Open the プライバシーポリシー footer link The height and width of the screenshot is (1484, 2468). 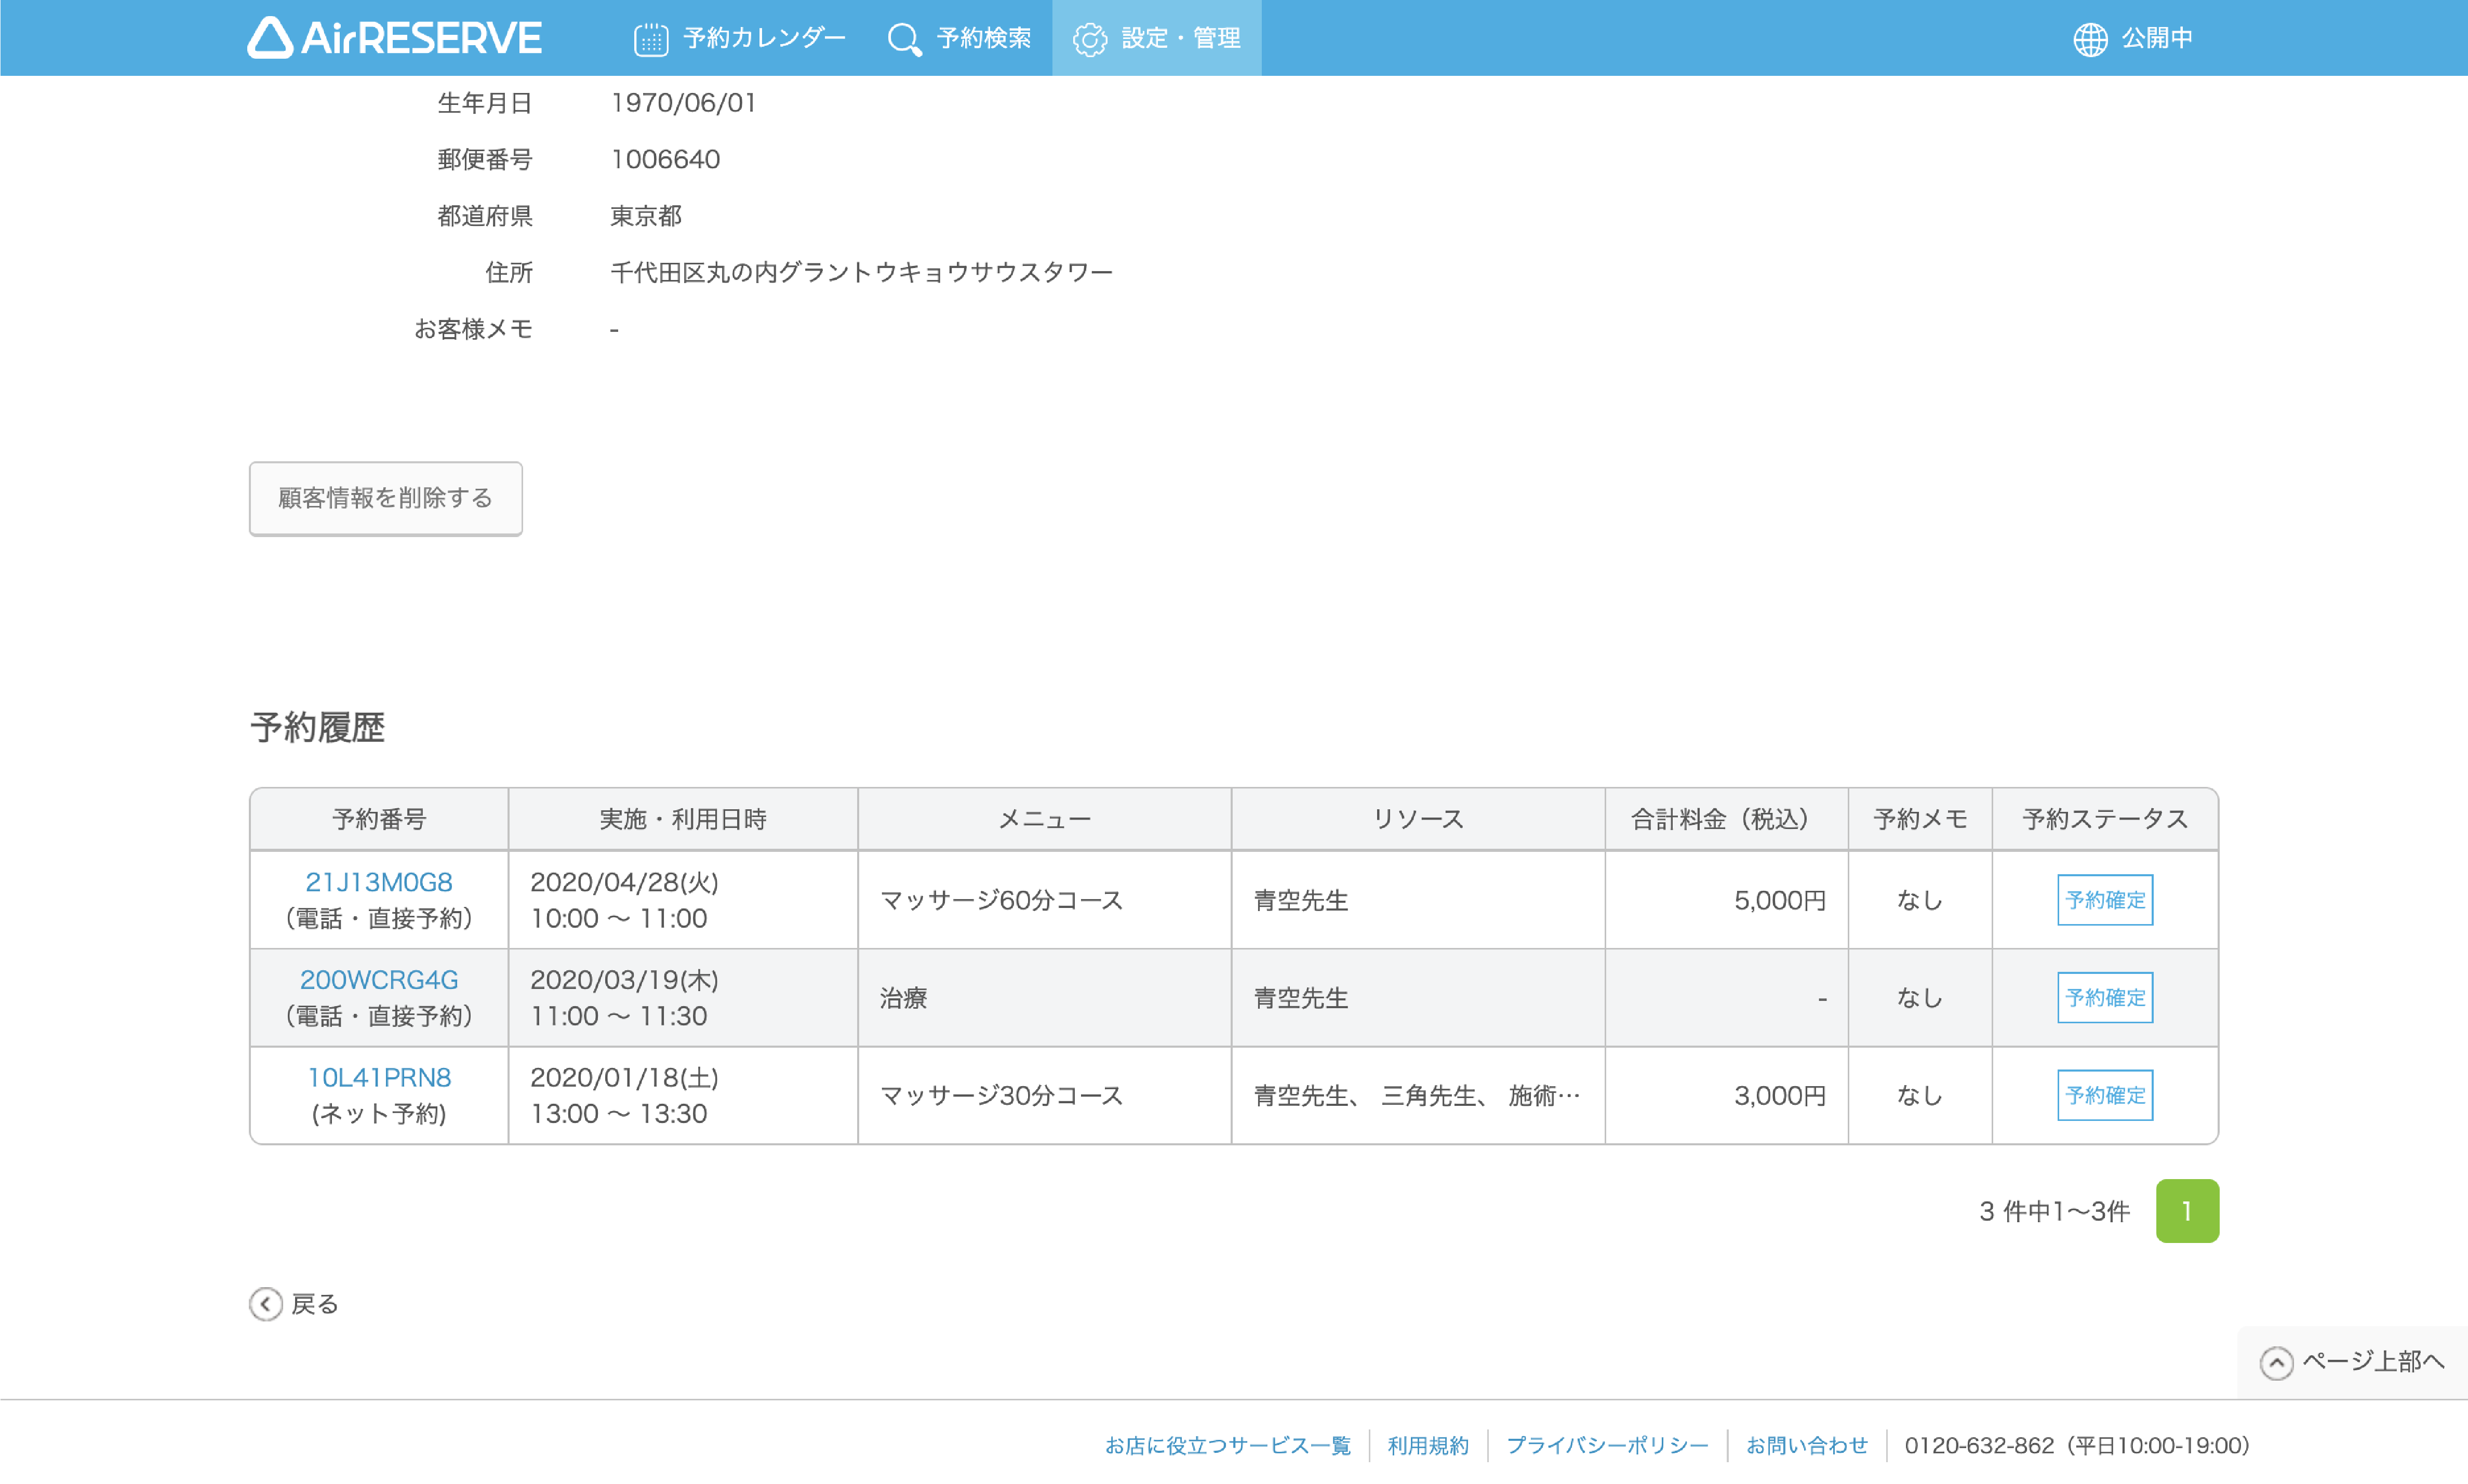1607,1445
